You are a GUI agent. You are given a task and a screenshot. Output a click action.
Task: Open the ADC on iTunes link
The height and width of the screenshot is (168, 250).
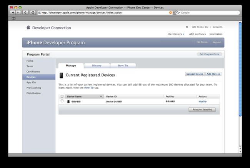point(197,34)
